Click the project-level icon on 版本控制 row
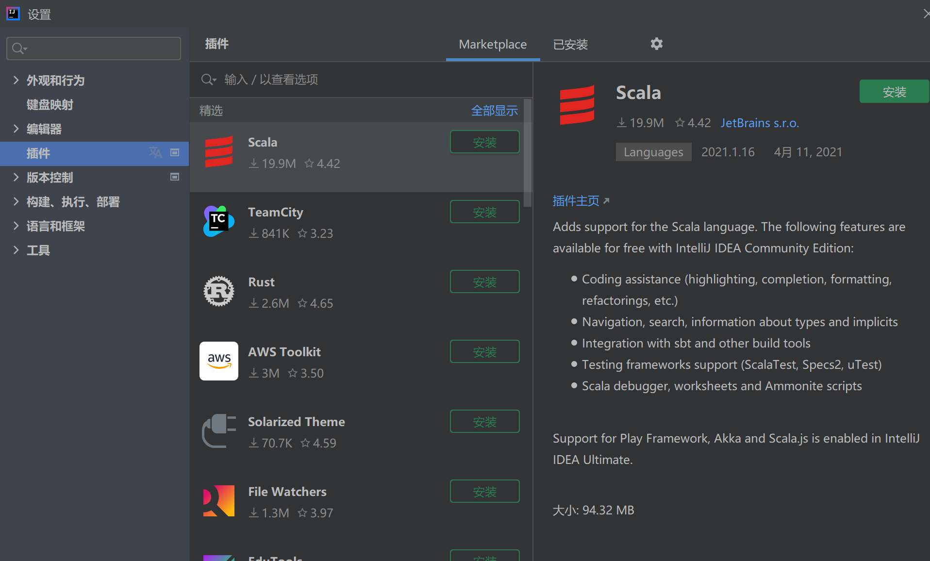Image resolution: width=930 pixels, height=561 pixels. (x=175, y=177)
